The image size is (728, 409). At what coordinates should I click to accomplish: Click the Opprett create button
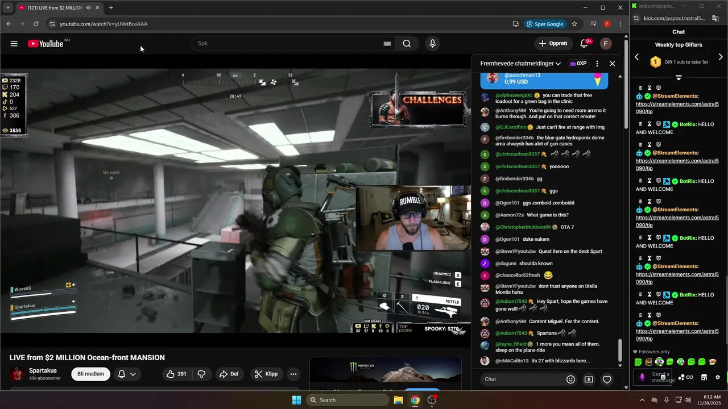point(553,44)
